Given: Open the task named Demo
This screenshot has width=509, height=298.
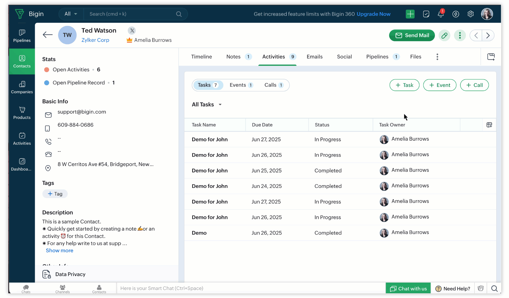Looking at the screenshot, I should [x=199, y=233].
